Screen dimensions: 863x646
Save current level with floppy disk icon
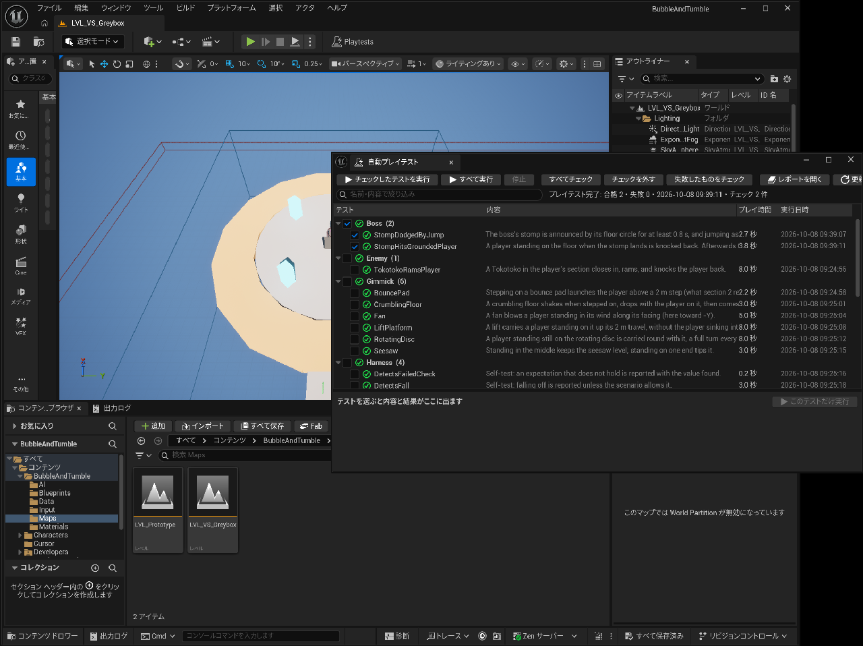click(16, 42)
